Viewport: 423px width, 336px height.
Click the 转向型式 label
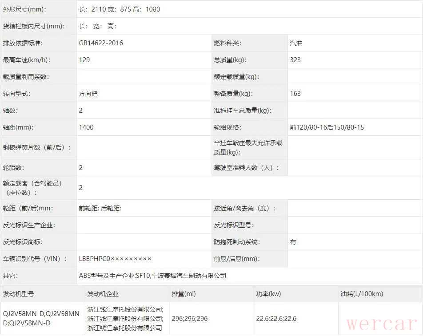pyautogui.click(x=16, y=94)
